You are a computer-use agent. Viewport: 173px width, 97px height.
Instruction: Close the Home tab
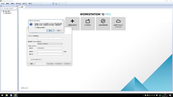pos(24,7)
